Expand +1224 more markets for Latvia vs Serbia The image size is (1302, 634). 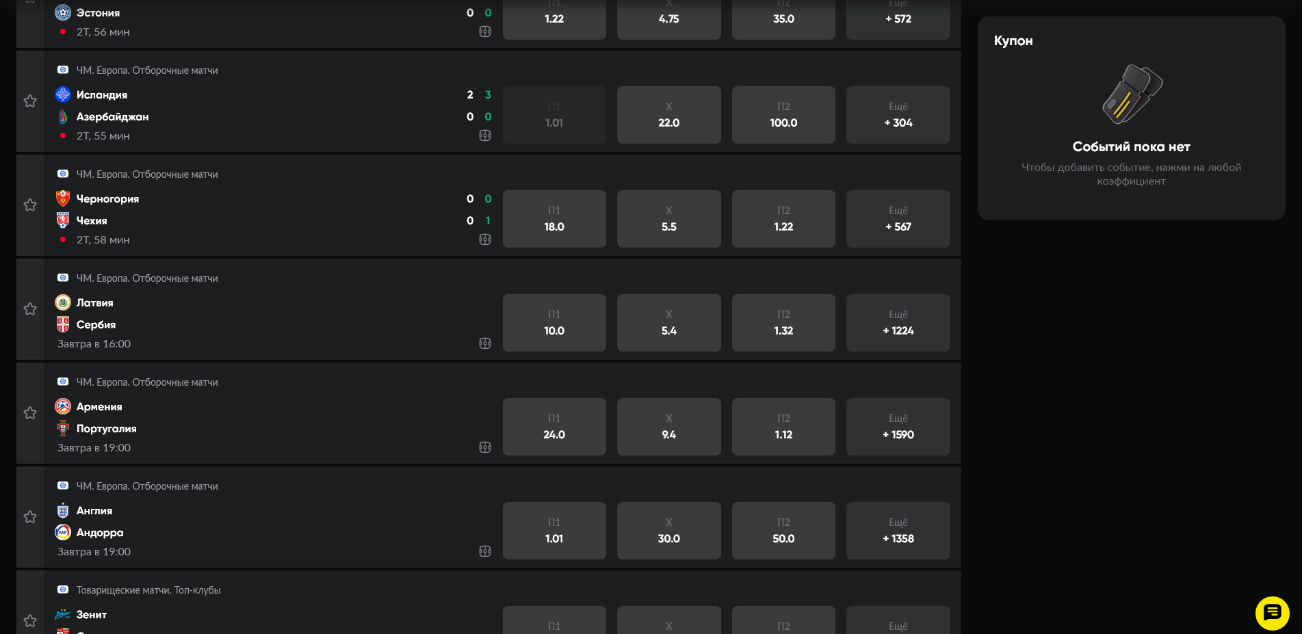point(898,323)
